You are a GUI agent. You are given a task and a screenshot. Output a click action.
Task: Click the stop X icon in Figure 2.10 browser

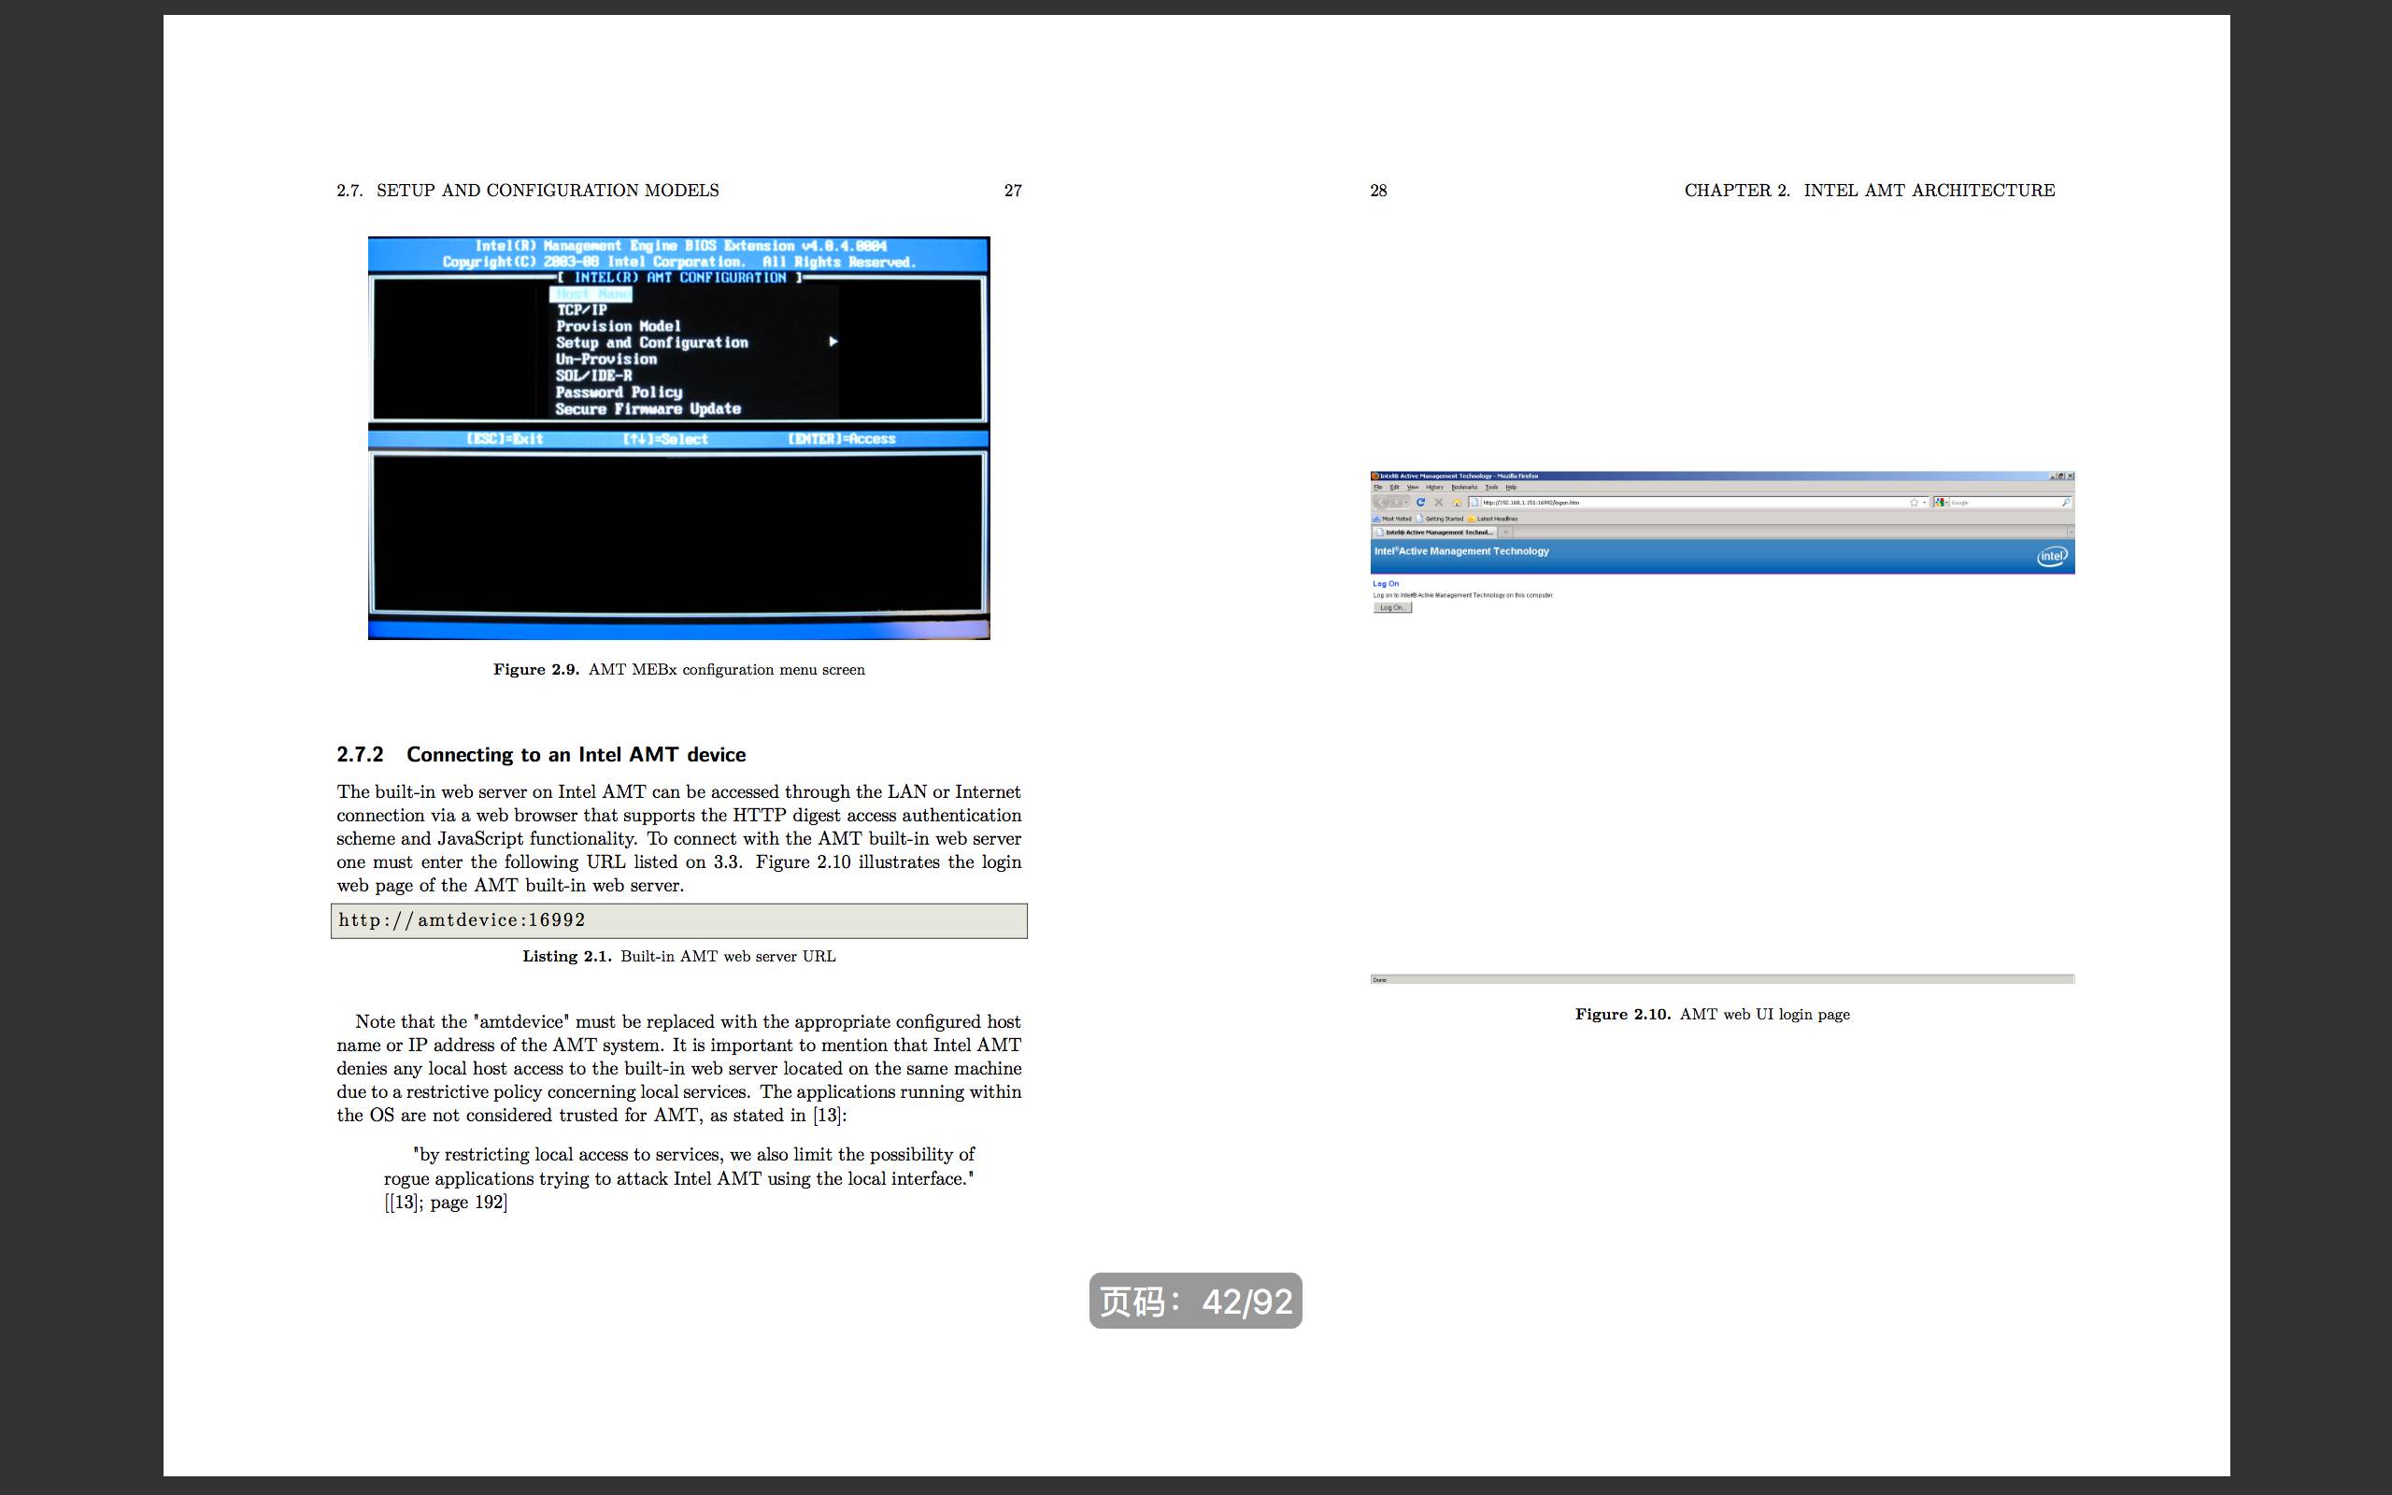(1439, 503)
